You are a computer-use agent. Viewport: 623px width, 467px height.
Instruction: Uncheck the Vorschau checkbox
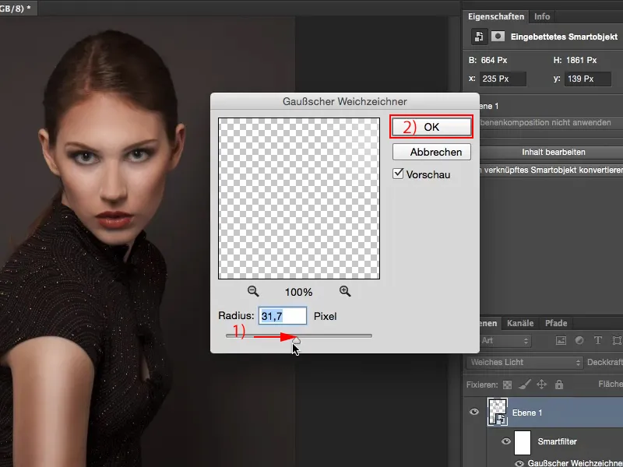point(399,174)
